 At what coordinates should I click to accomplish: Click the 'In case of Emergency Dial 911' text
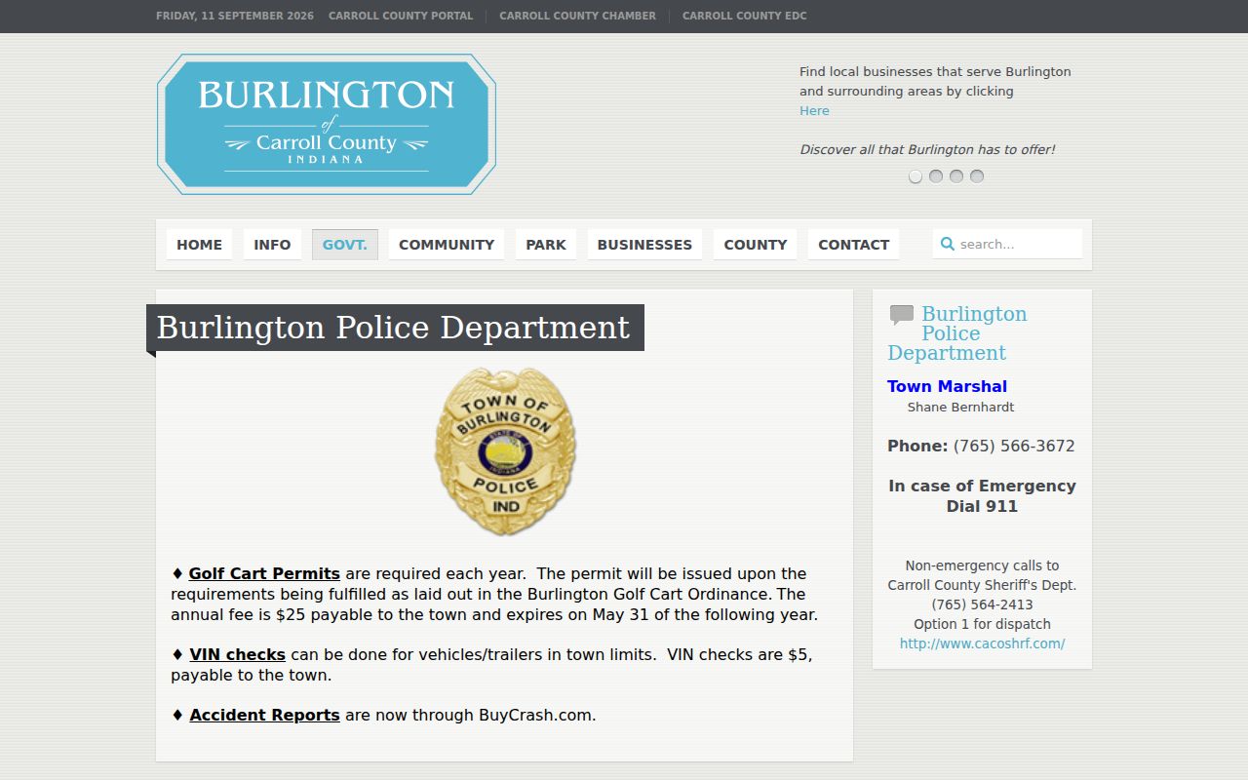(x=982, y=496)
